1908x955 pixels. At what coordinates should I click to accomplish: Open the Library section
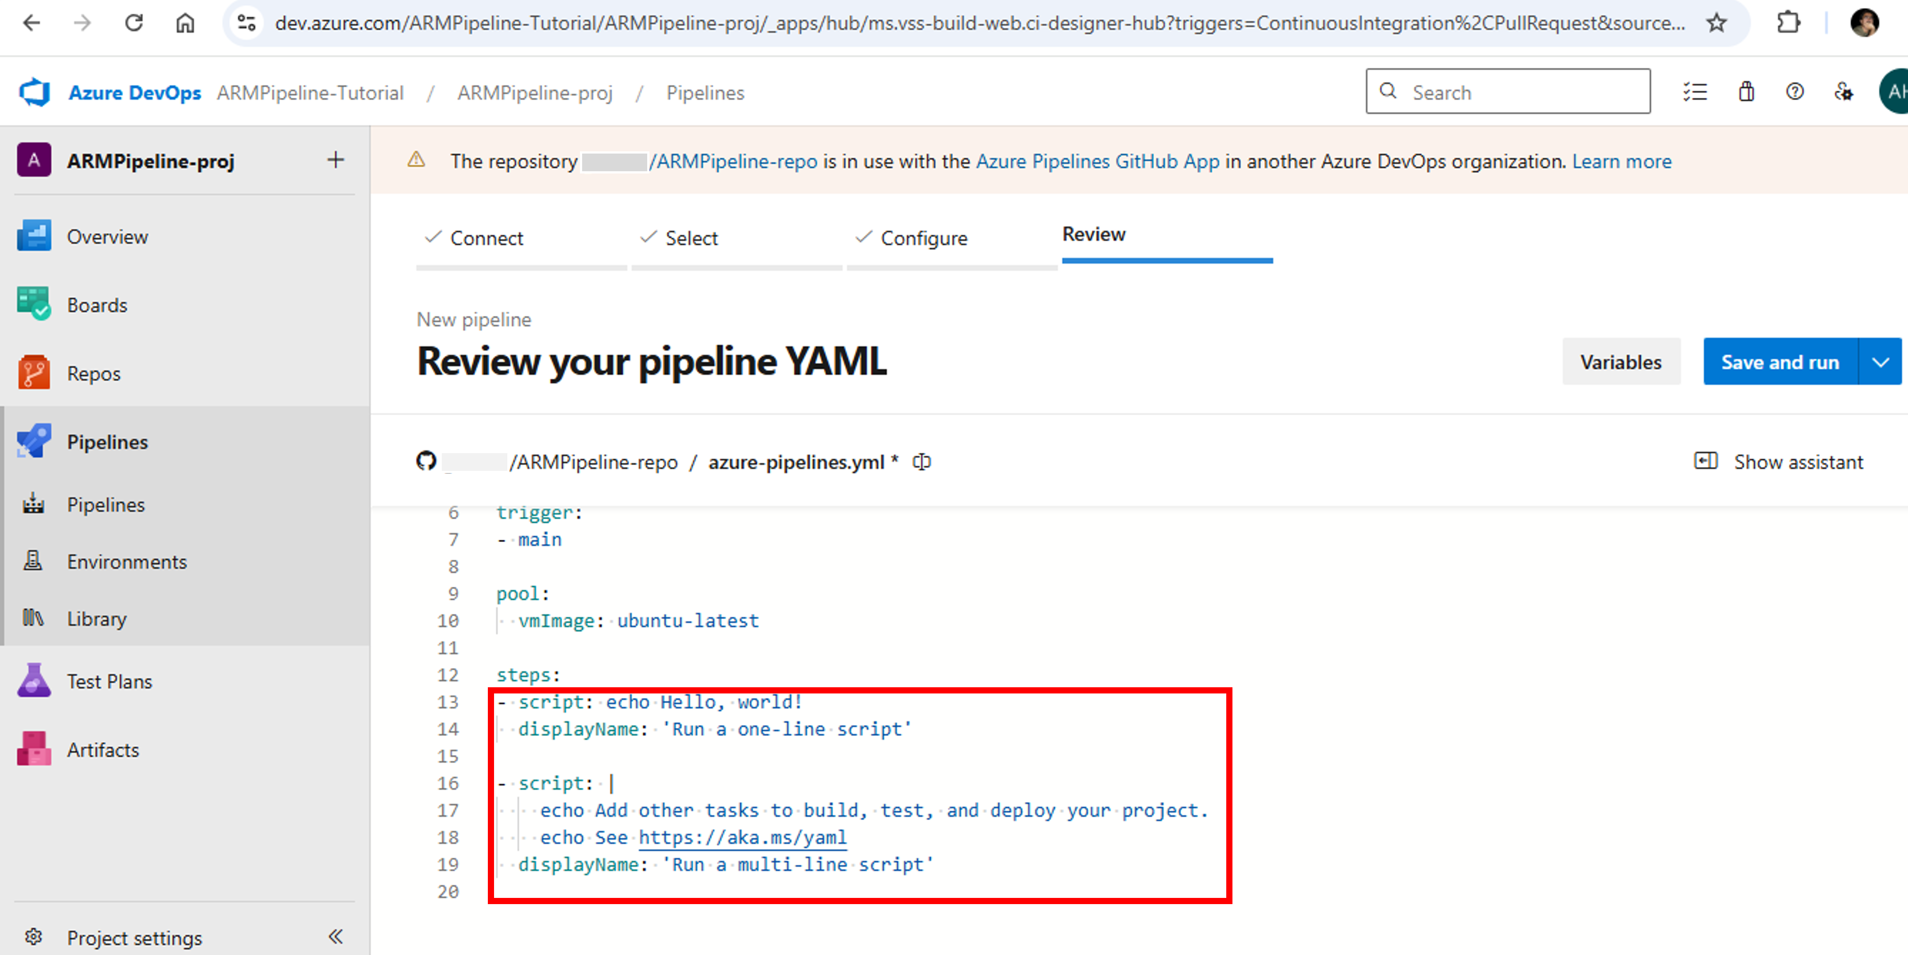pyautogui.click(x=97, y=618)
